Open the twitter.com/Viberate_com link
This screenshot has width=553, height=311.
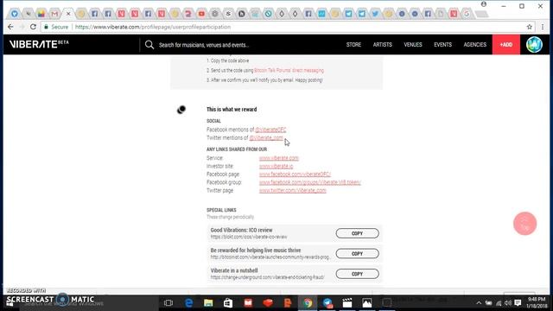point(293,190)
